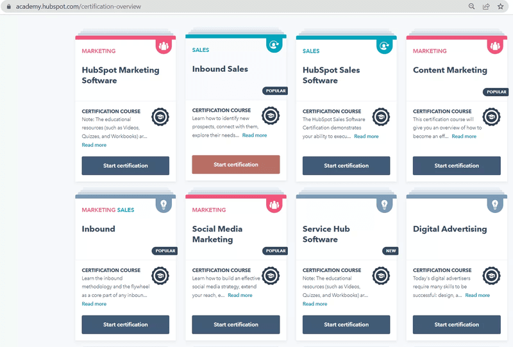Click the lock icon beside the URL
Viewport: 513px width, 347px height.
click(9, 6)
